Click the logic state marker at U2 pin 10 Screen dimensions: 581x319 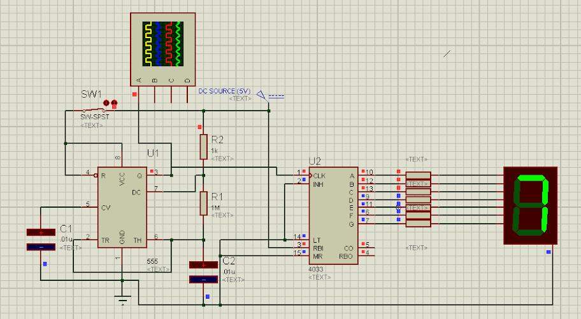pos(362,171)
